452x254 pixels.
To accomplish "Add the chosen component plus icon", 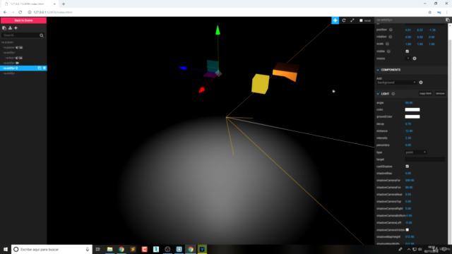I will click(x=421, y=83).
